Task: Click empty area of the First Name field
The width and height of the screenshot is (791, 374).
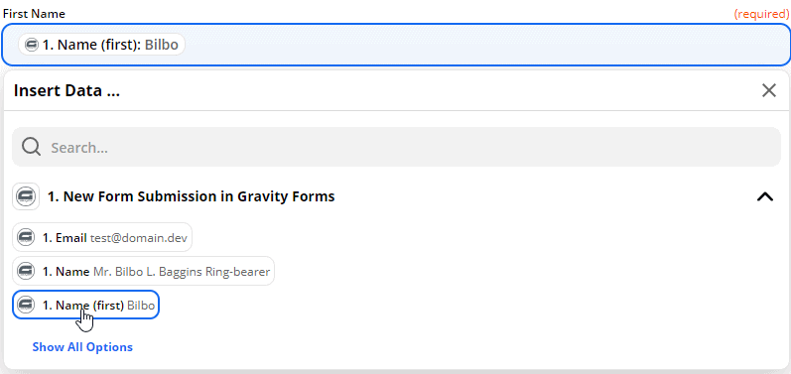Action: [484, 45]
